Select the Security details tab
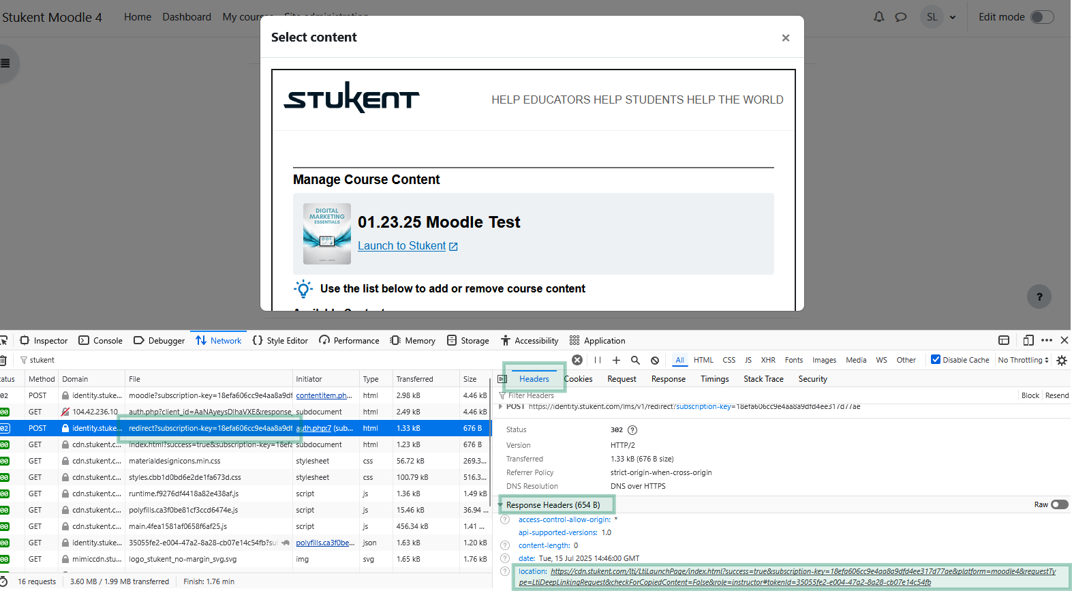The image size is (1072, 591). coord(813,379)
